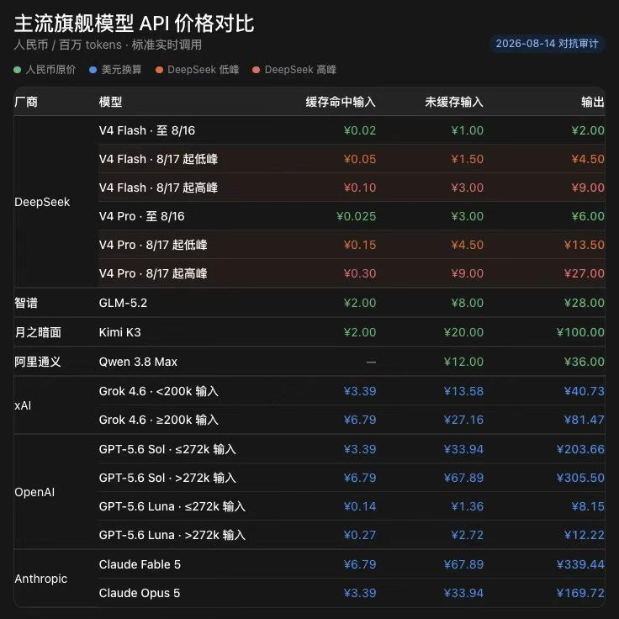Click the red DeepSeek 高峰 legend dot
The height and width of the screenshot is (619, 619).
256,70
